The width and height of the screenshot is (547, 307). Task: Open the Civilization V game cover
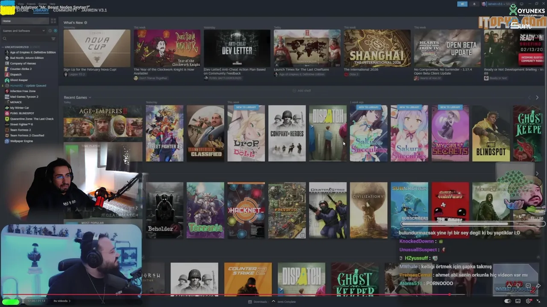[368, 210]
